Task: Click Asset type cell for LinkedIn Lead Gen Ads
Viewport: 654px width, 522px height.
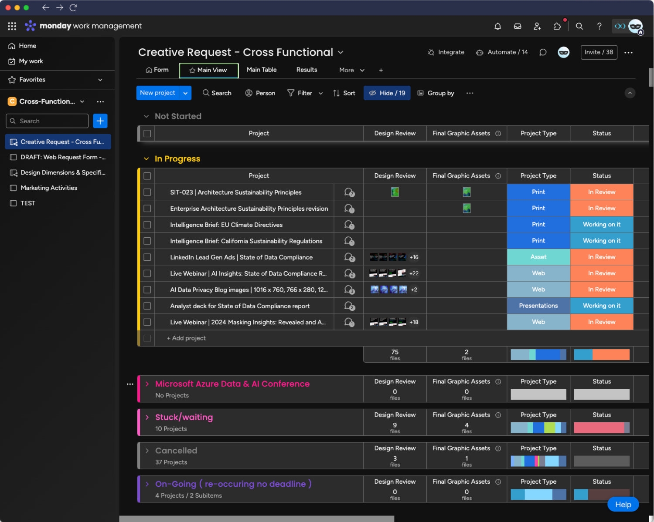Action: point(538,257)
